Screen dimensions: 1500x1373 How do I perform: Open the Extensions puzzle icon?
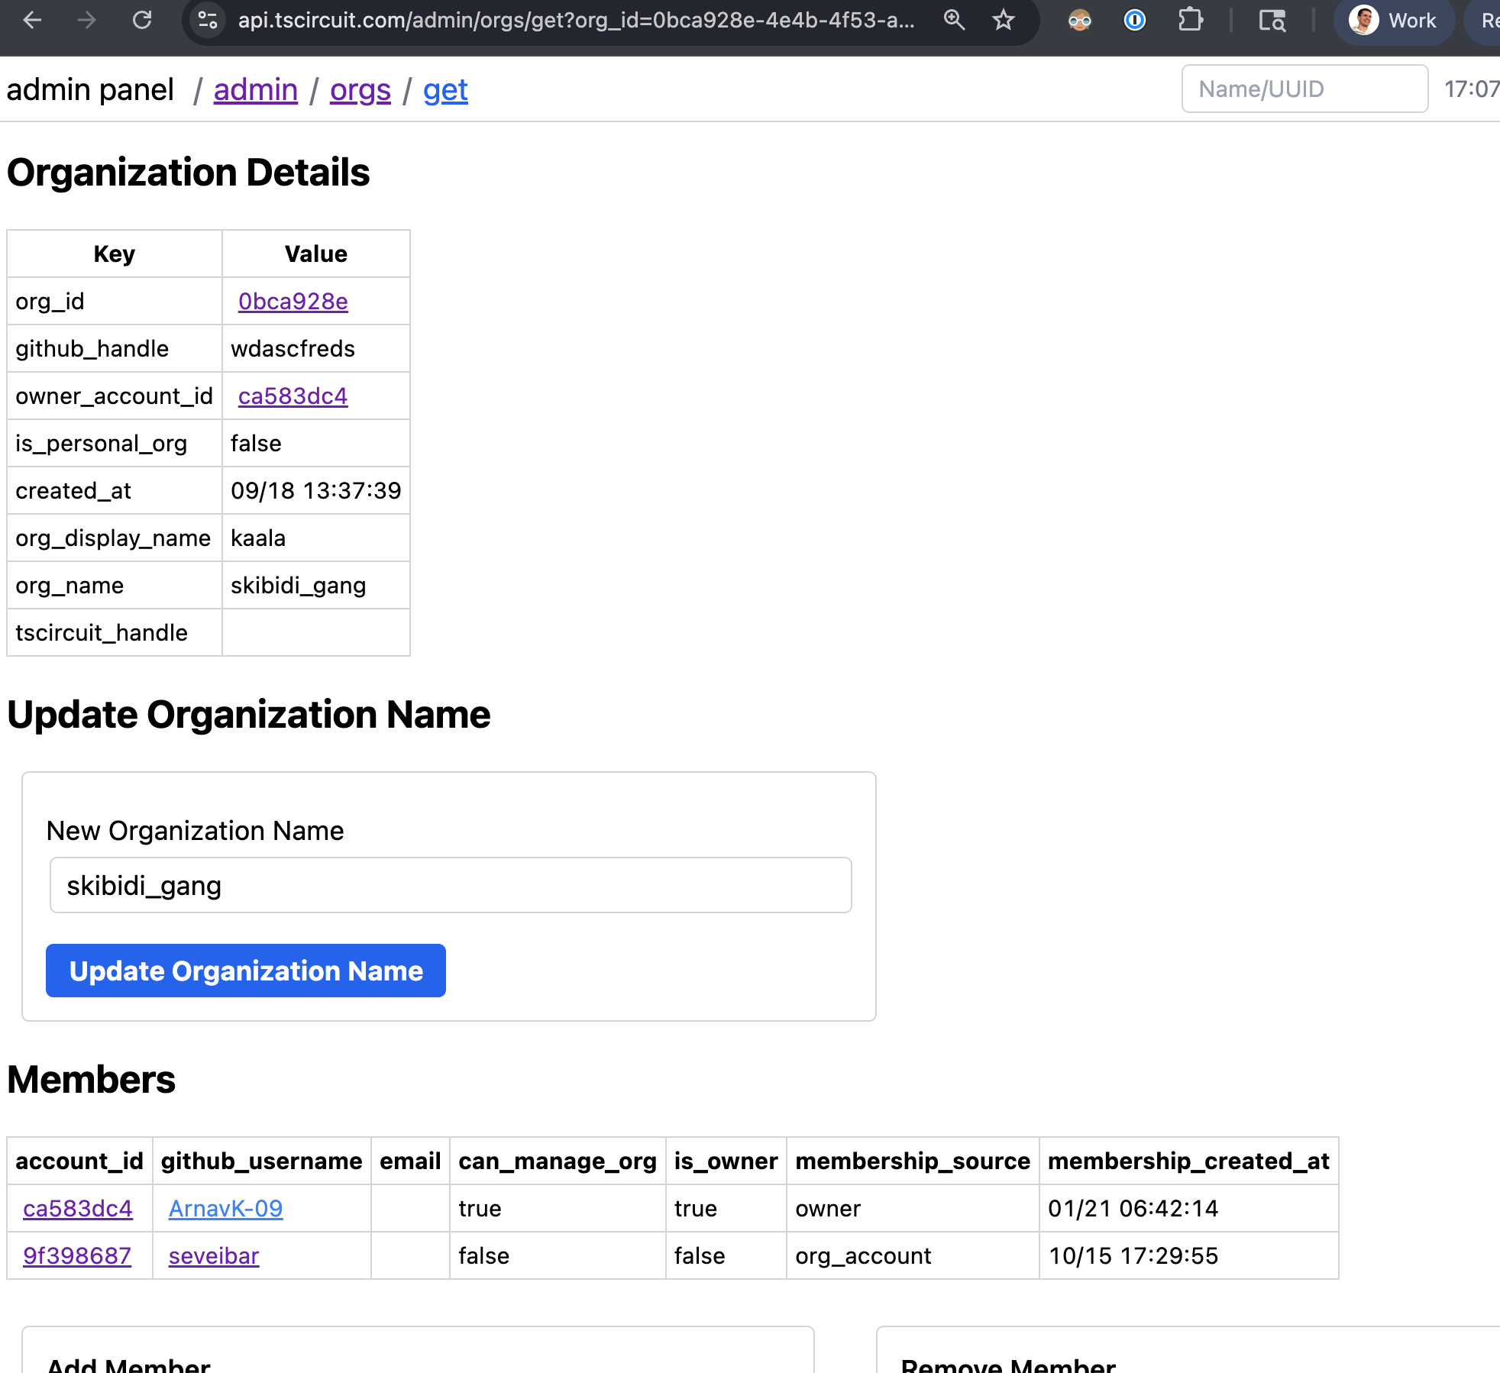tap(1190, 20)
